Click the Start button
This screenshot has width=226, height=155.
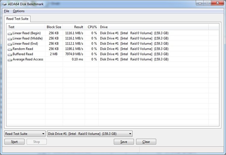point(14,142)
